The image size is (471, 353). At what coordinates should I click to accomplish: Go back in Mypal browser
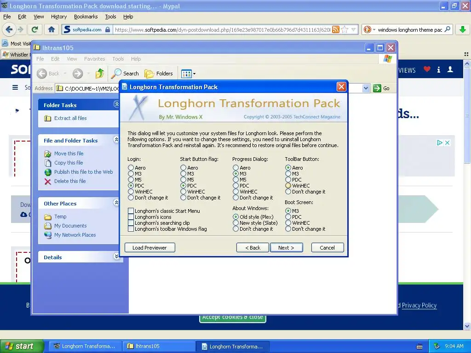click(9, 29)
